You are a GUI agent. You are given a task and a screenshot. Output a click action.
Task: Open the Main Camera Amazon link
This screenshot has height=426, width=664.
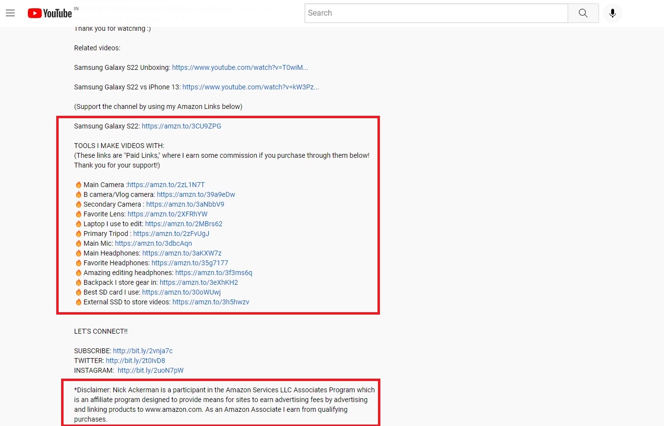click(x=166, y=185)
